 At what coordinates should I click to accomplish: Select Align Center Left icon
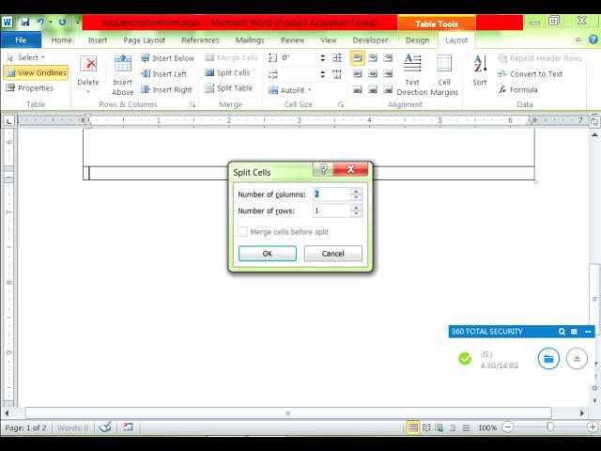(x=357, y=73)
